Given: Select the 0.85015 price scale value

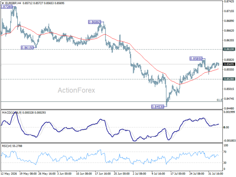Looking at the screenshot, I should click(x=229, y=89).
